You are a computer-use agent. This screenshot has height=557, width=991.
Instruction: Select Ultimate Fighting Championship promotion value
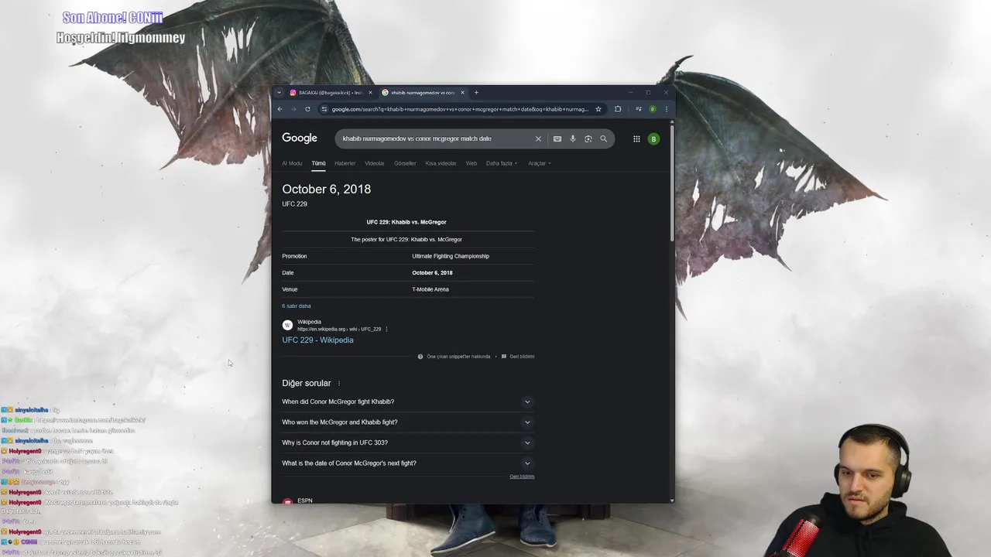click(x=451, y=256)
